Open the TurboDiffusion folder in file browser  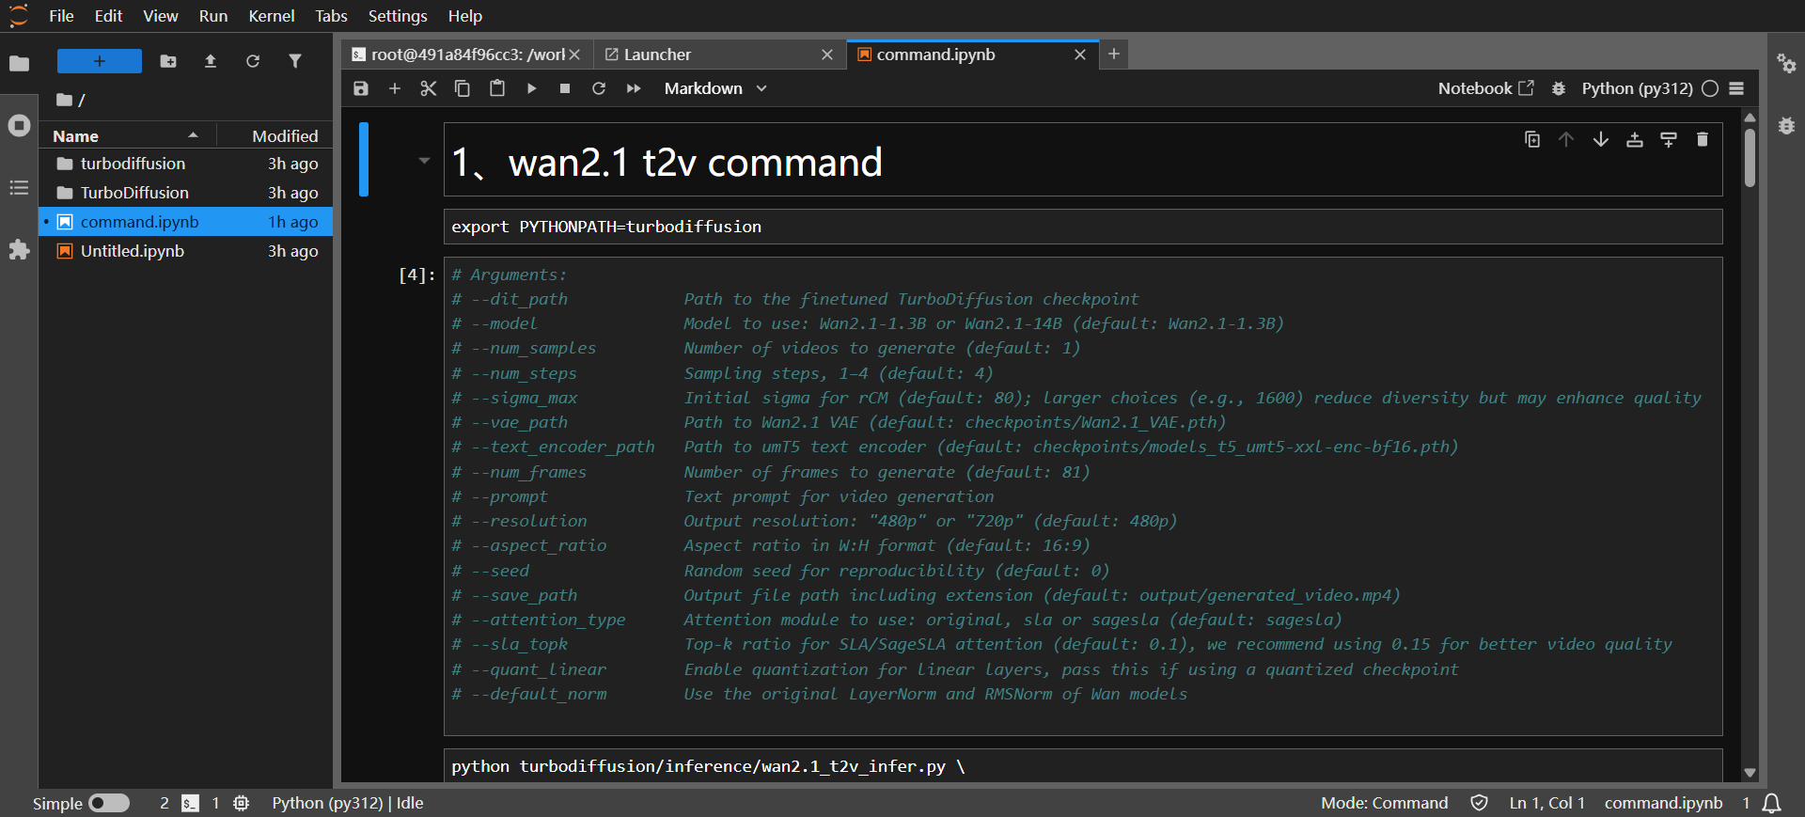coord(134,193)
